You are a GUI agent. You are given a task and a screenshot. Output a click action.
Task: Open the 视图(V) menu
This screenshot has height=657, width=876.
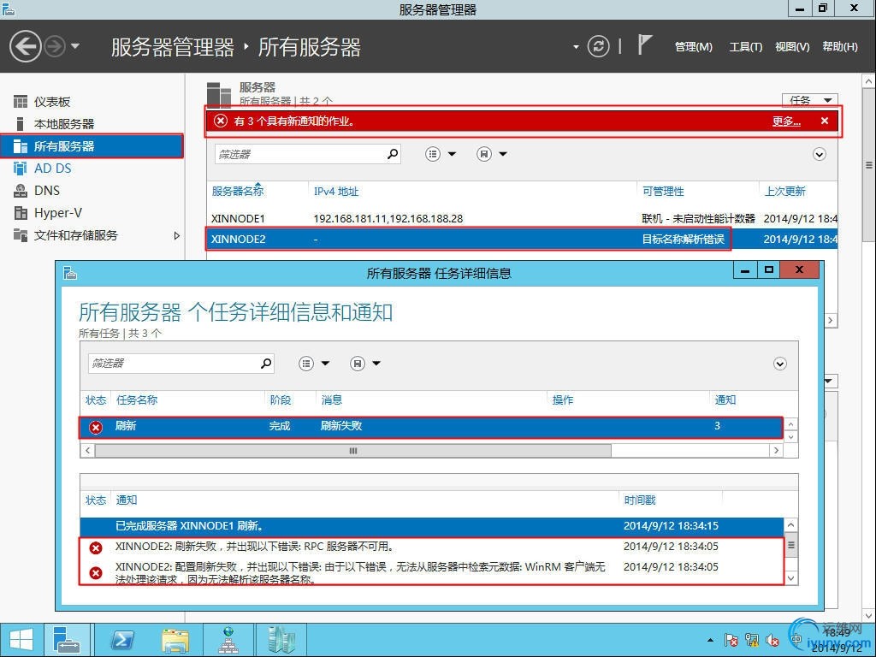792,47
